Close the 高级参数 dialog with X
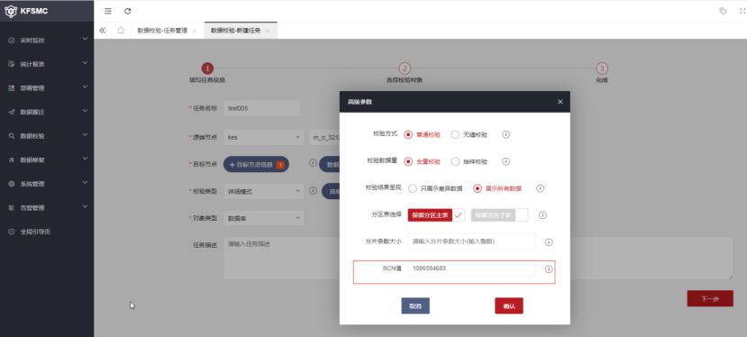Viewport: 747px width, 337px height. tap(560, 102)
